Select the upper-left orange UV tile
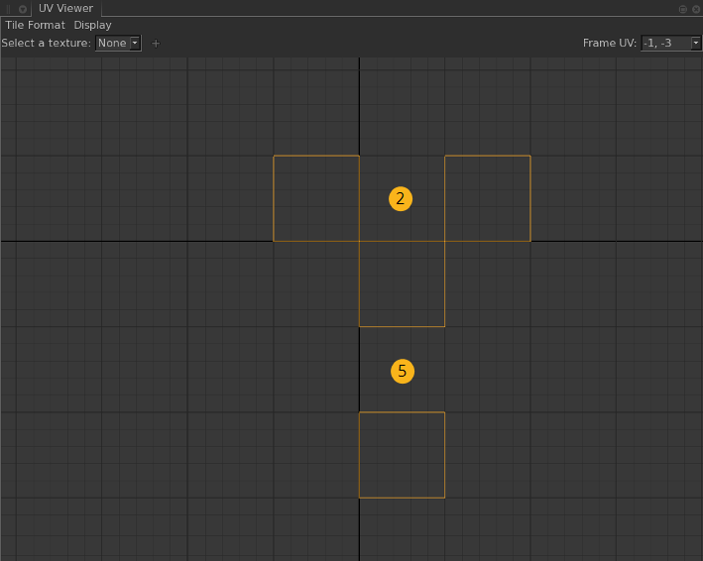 coord(316,198)
